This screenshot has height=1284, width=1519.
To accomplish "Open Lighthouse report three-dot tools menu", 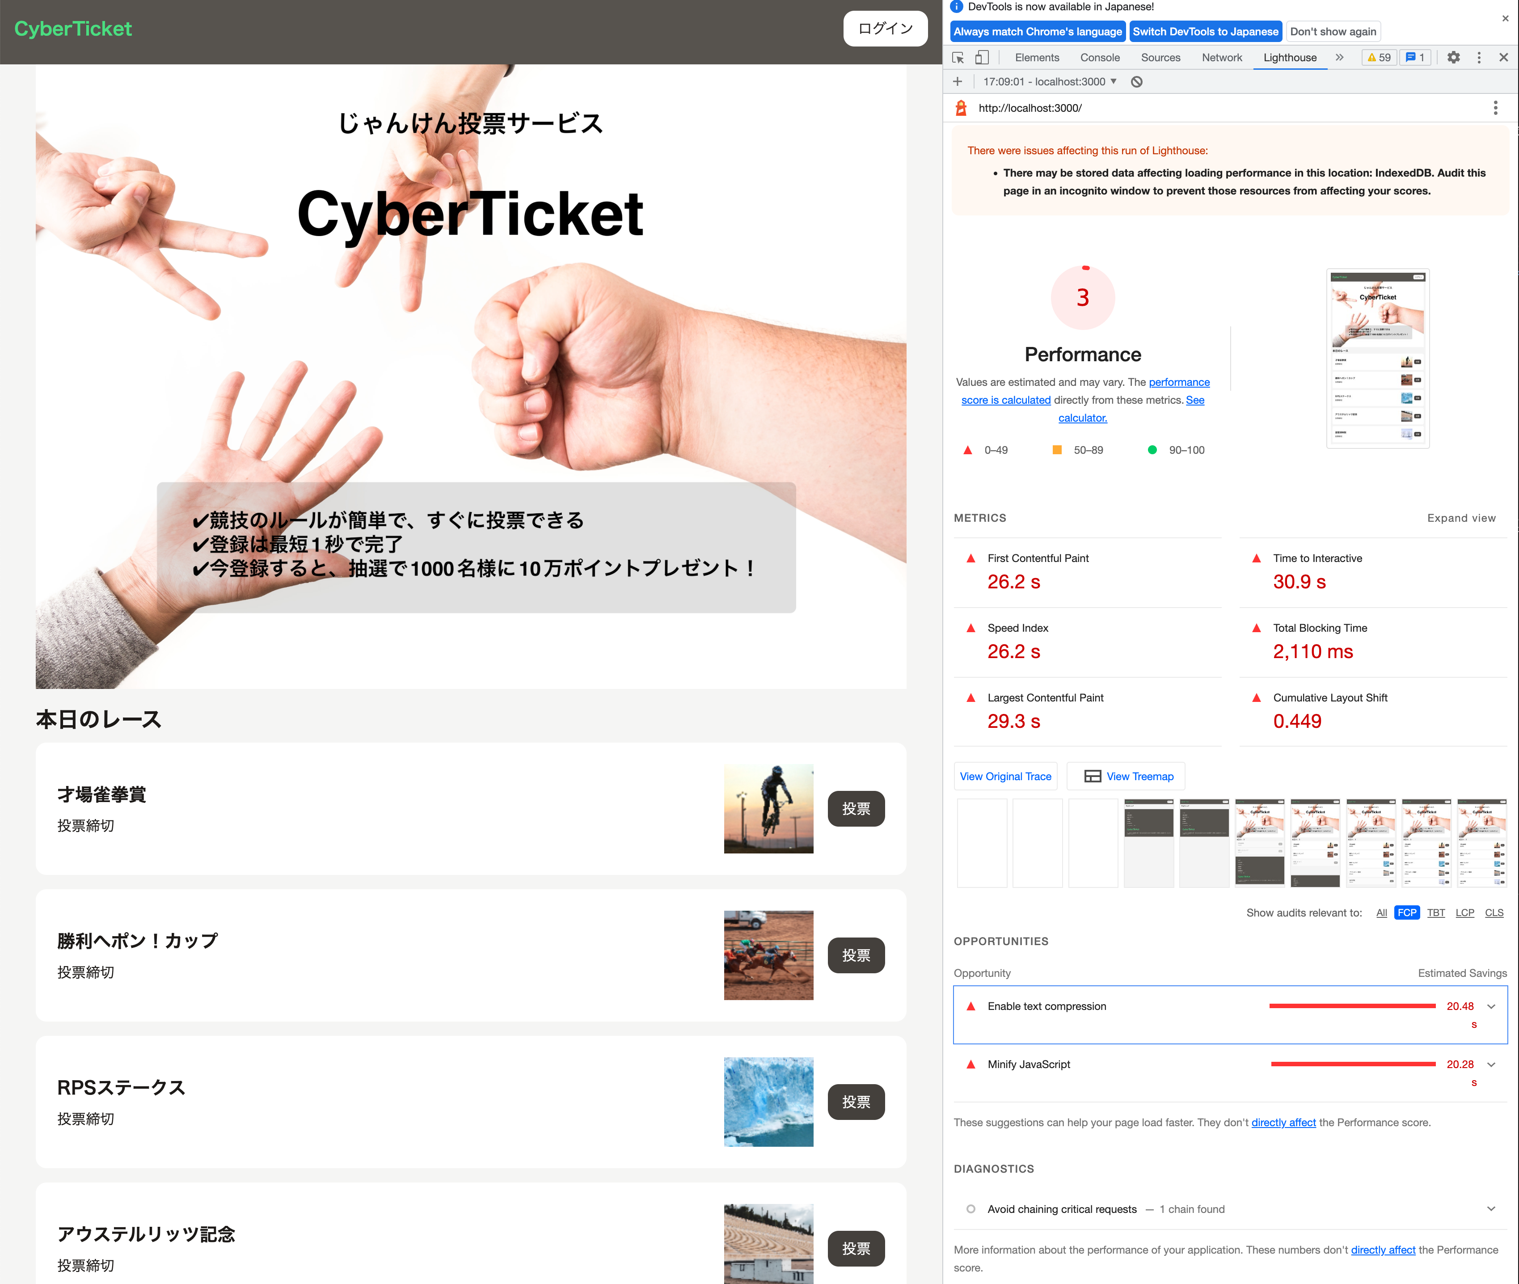I will coord(1495,108).
